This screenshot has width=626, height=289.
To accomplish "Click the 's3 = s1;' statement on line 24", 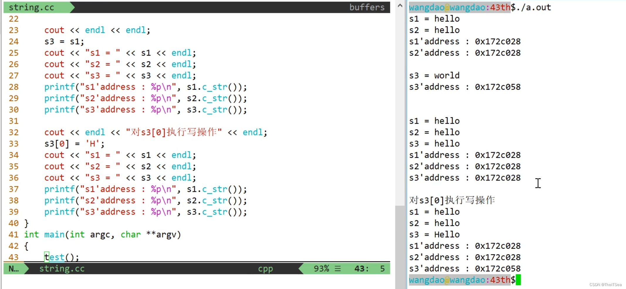I will point(64,42).
